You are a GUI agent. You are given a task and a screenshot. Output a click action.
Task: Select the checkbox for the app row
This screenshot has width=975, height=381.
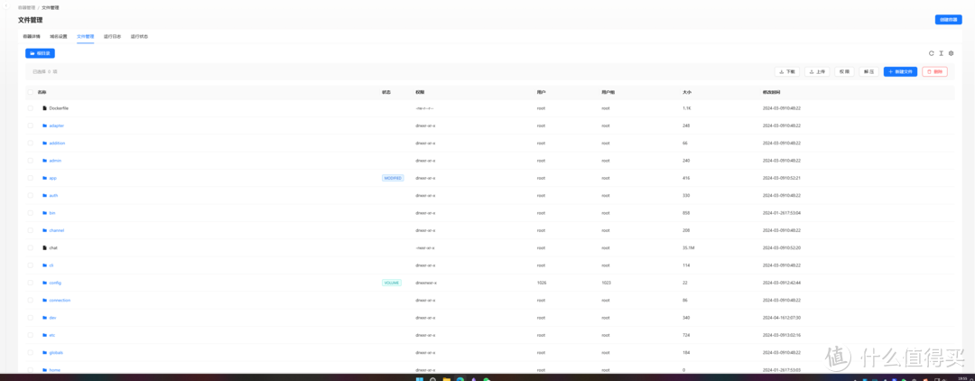point(30,178)
